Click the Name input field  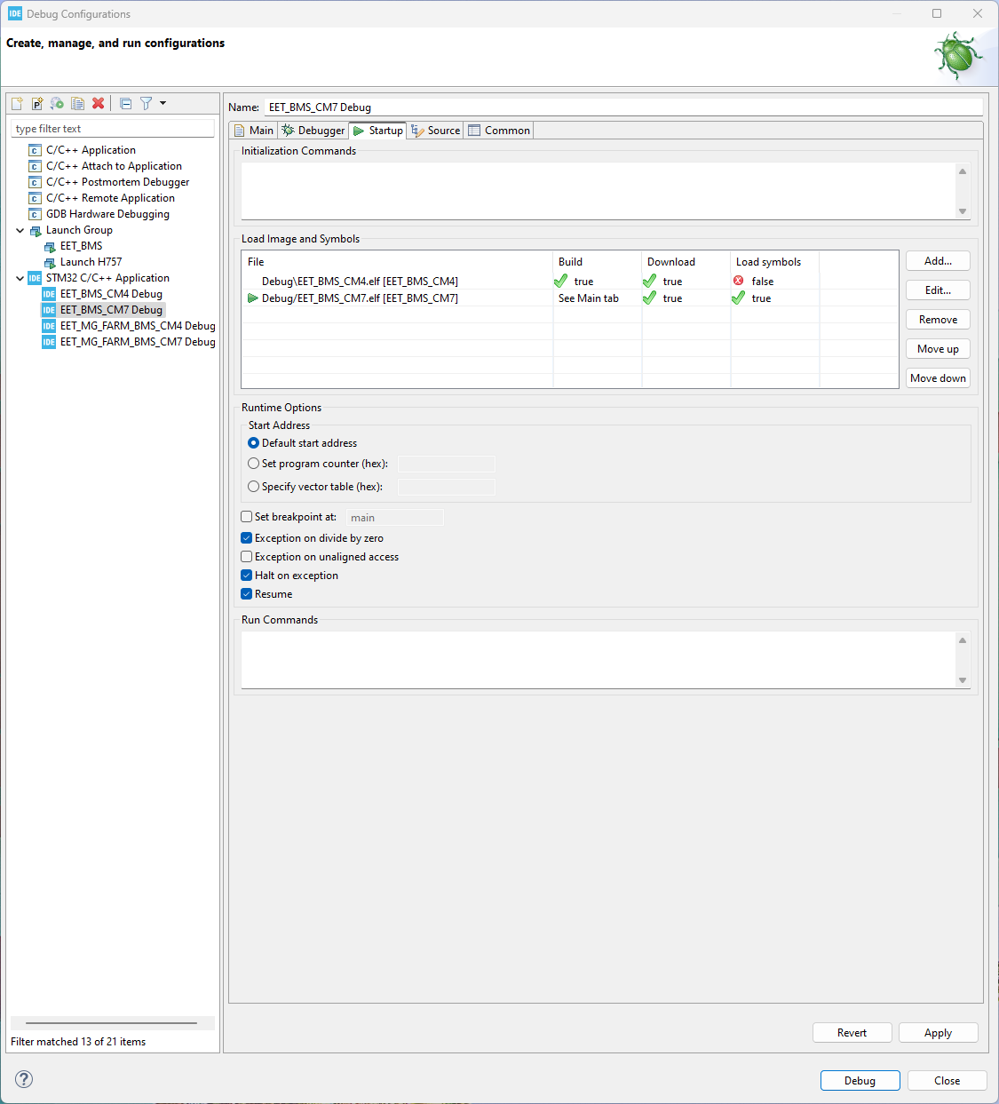[x=623, y=107]
